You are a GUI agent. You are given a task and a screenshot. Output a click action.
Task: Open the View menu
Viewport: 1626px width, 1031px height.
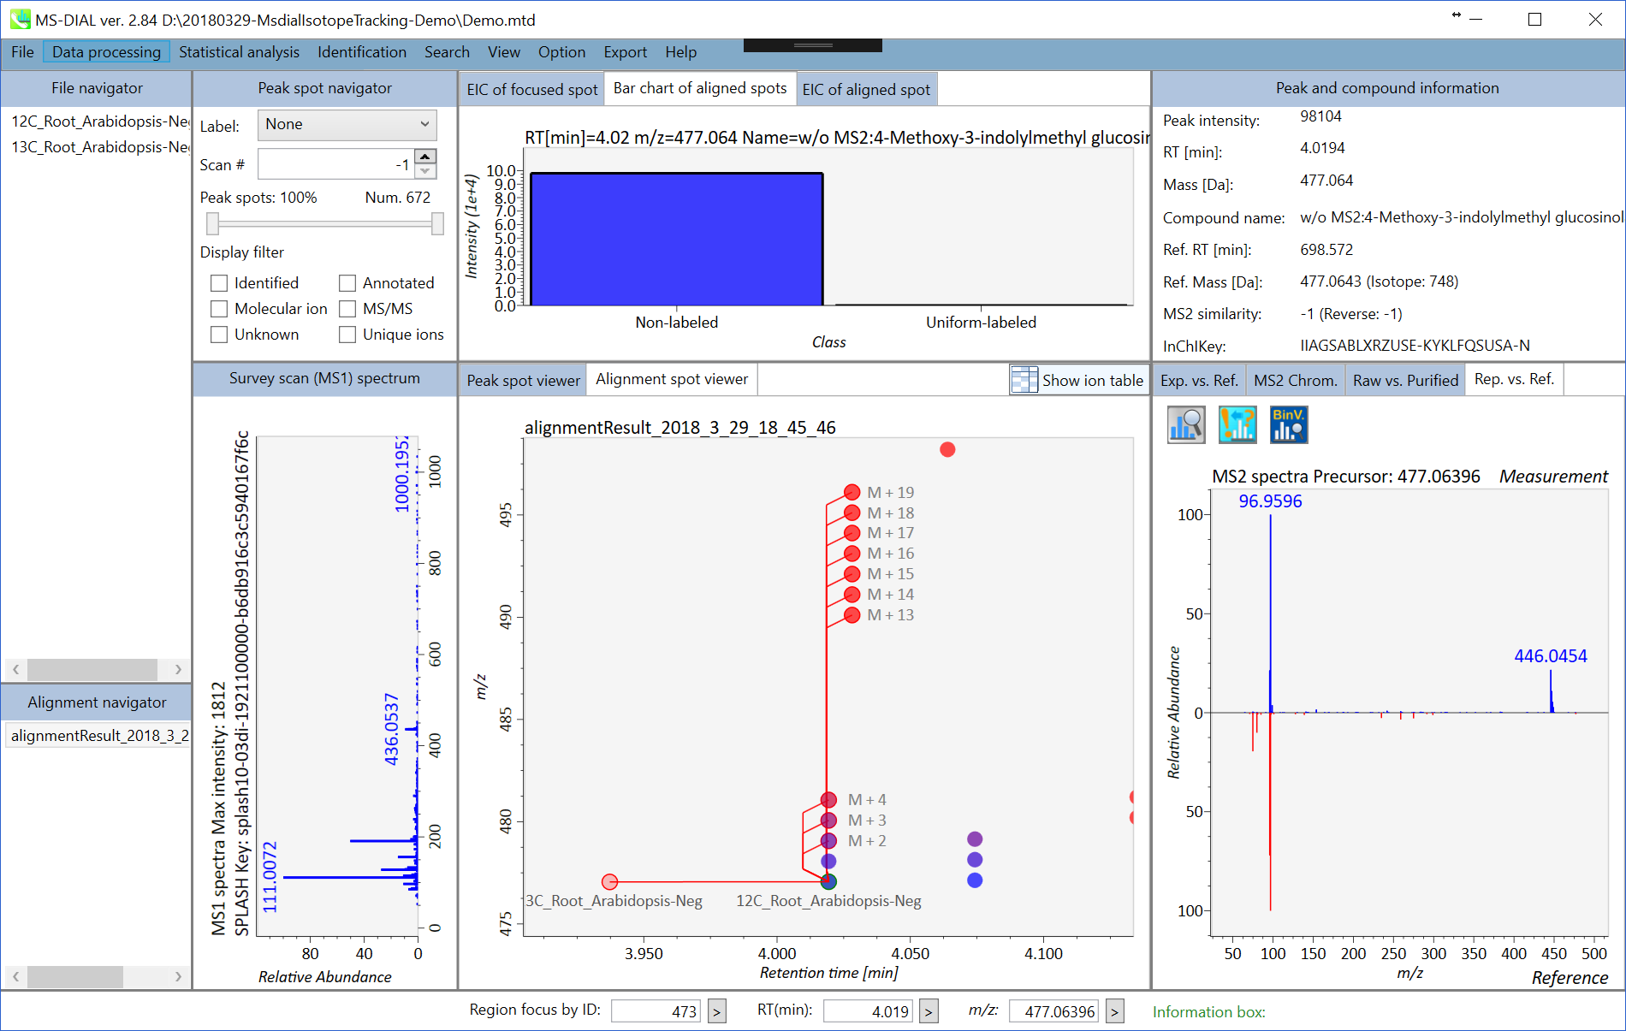pyautogui.click(x=504, y=52)
